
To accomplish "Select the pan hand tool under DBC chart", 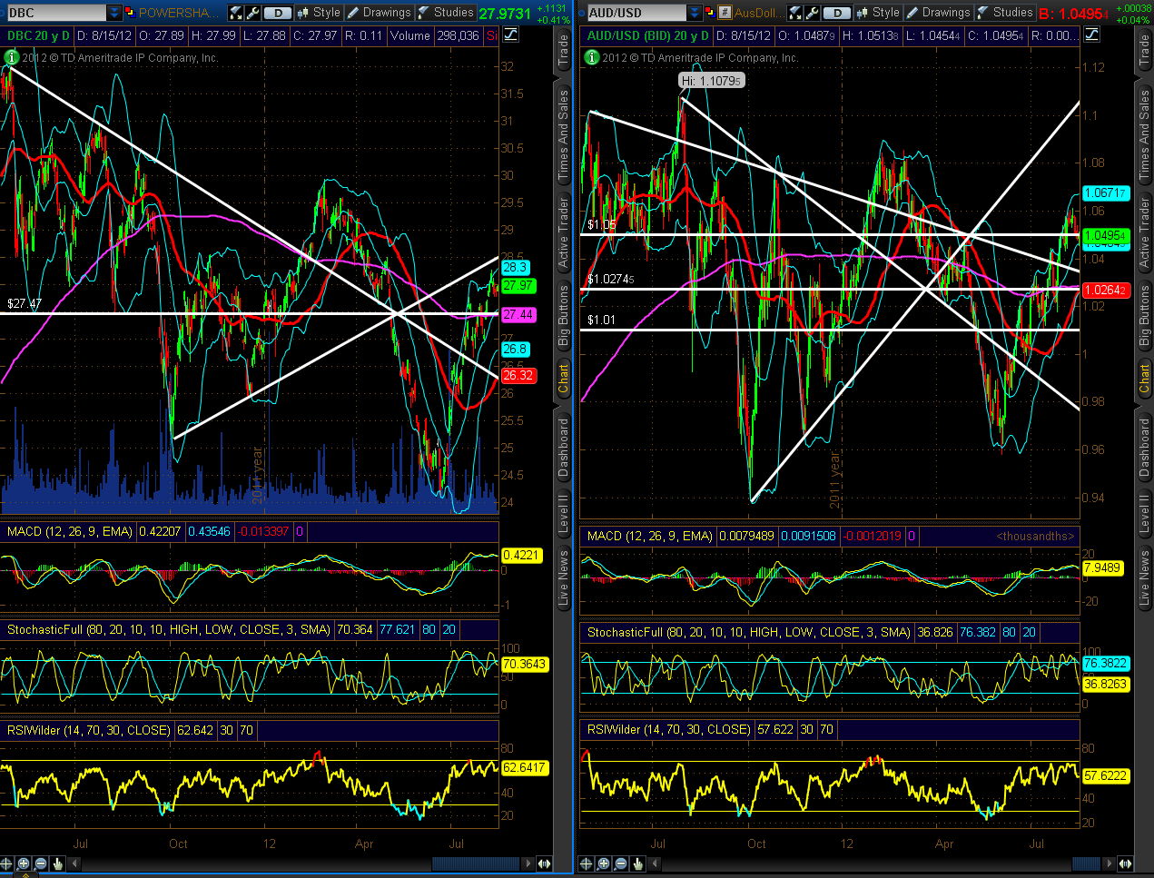I will pyautogui.click(x=58, y=863).
